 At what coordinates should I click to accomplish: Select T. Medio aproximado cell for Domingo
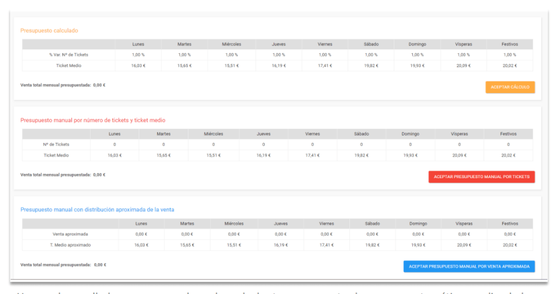(417, 245)
